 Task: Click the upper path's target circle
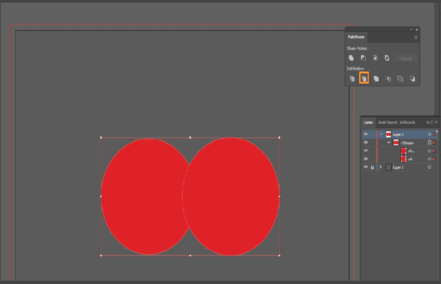coord(430,151)
